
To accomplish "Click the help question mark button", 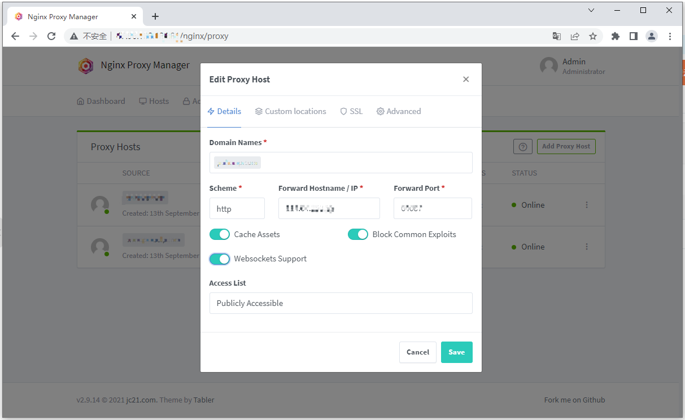I will [x=523, y=147].
